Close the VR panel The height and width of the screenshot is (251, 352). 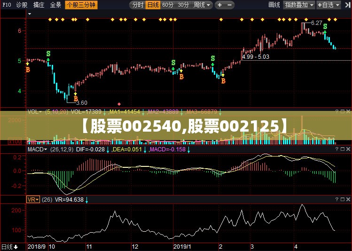coord(348,199)
